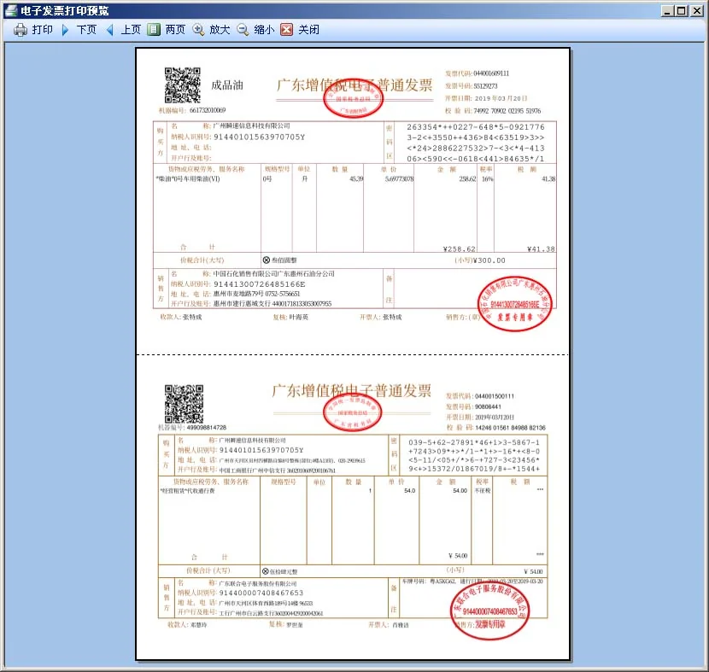709x672 pixels.
Task: Click the zoom in magnifier icon
Action: (198, 30)
